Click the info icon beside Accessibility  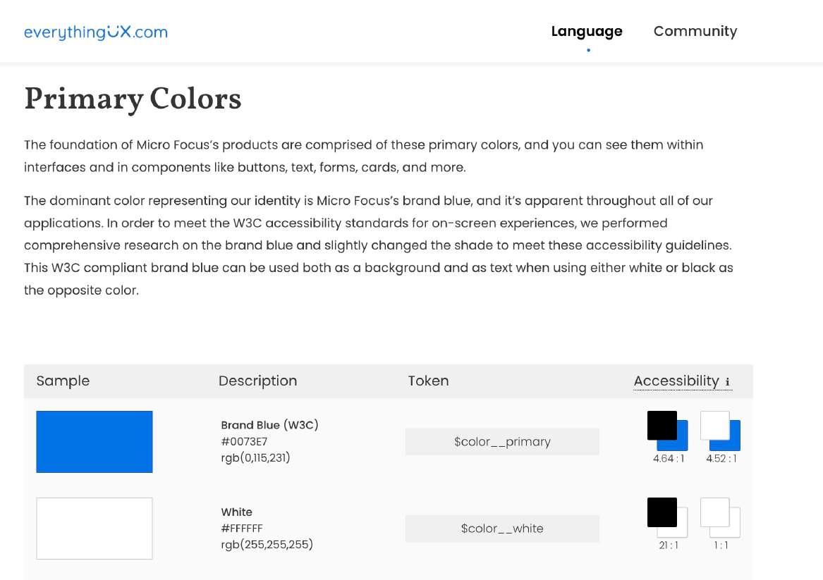tap(727, 383)
